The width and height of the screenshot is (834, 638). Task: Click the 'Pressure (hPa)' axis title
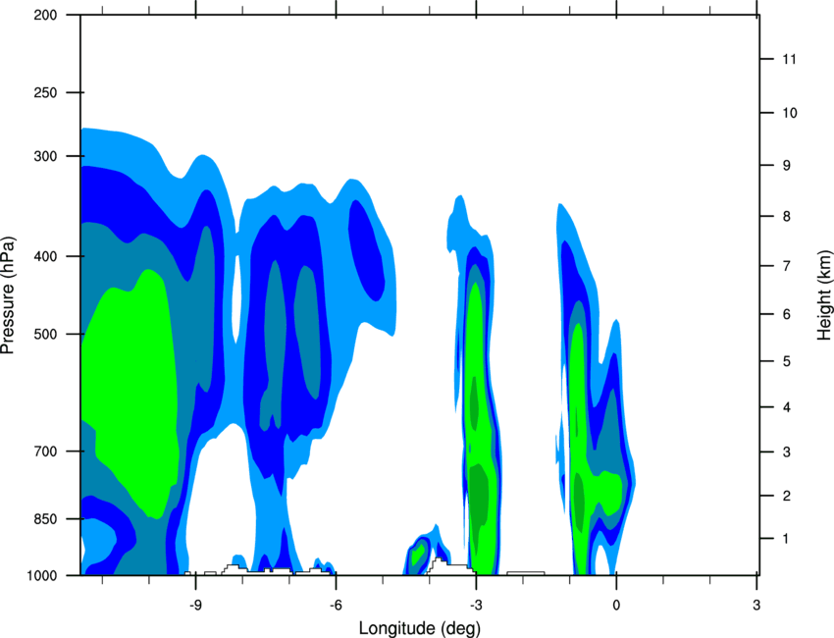pyautogui.click(x=8, y=295)
